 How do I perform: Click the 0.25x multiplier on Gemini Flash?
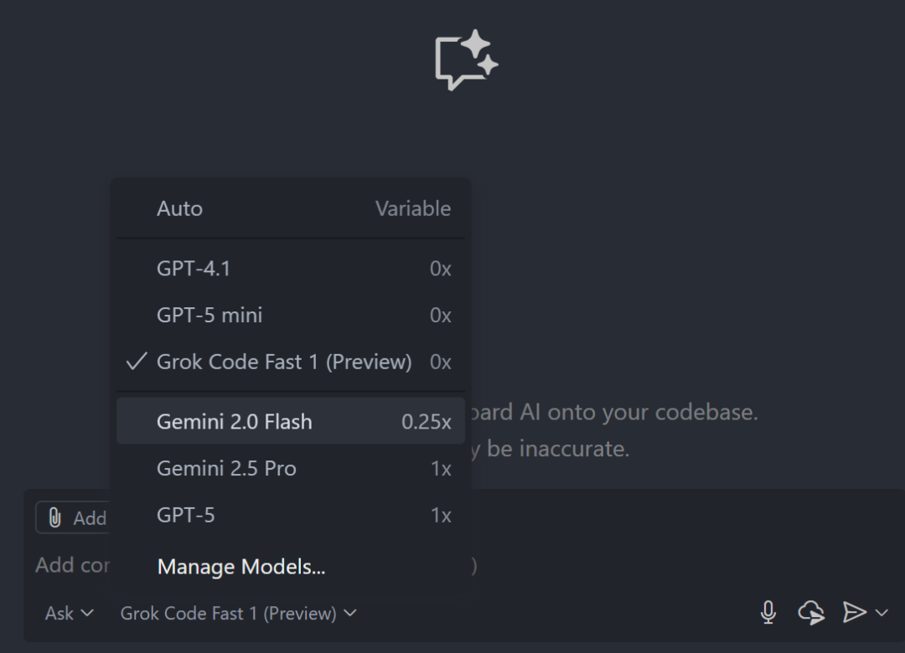[426, 422]
